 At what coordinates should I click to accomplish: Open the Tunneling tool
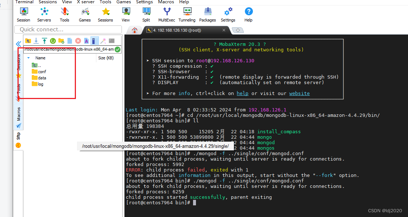tap(186, 15)
